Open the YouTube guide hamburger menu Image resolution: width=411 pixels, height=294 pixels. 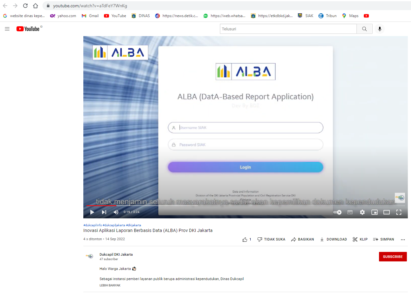tap(7, 29)
